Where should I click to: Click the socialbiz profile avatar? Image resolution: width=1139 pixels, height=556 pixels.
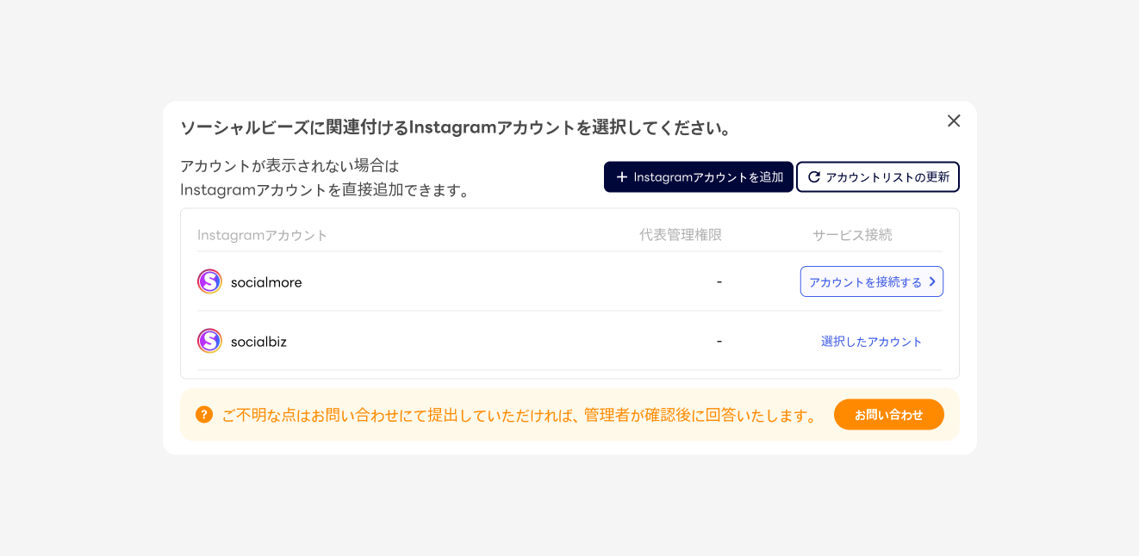click(209, 341)
